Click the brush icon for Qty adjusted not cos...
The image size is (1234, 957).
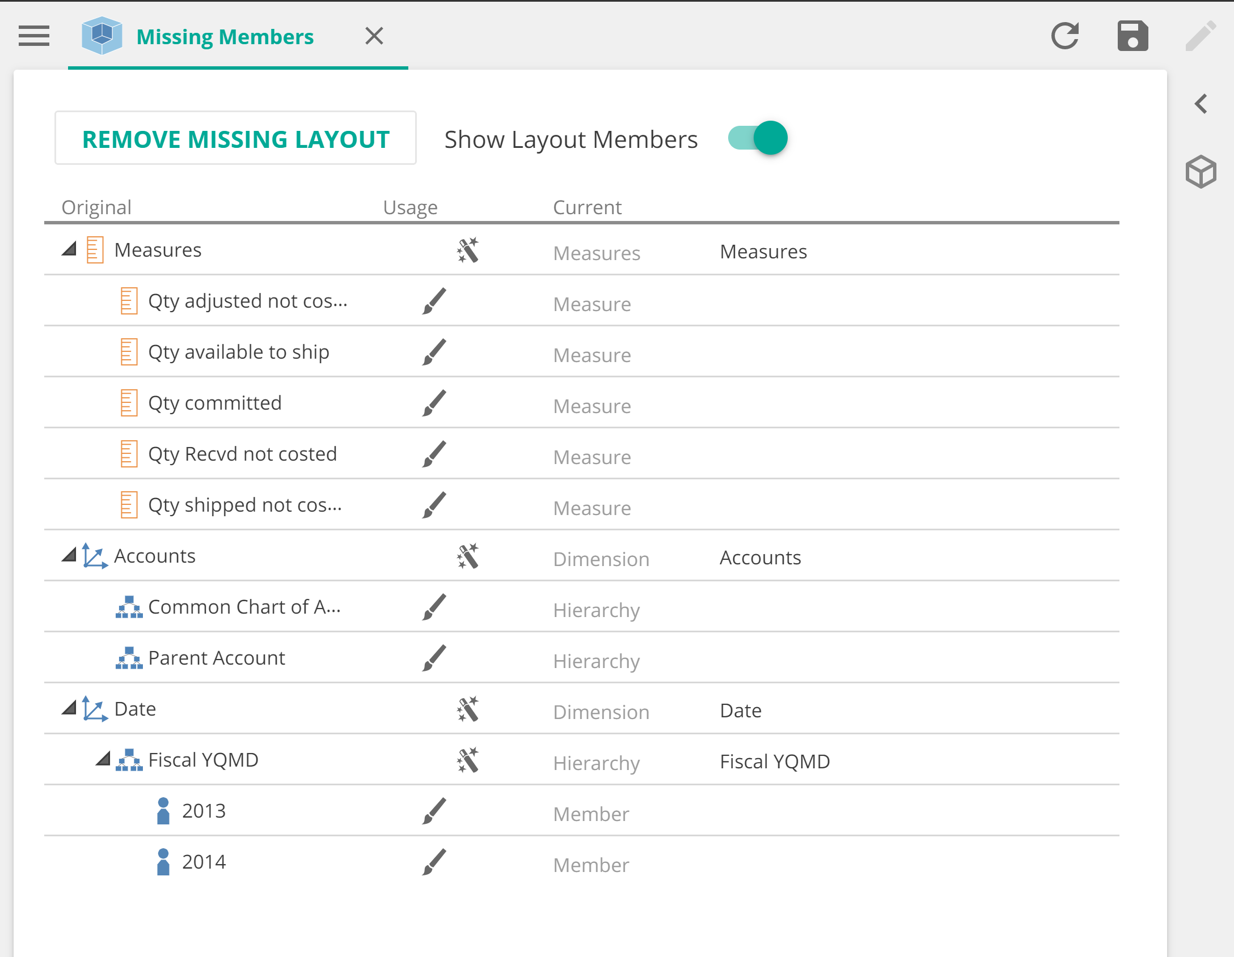tap(434, 301)
